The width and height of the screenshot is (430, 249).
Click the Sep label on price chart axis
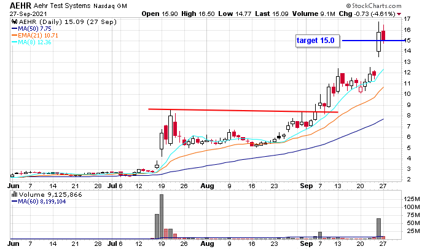(307, 186)
